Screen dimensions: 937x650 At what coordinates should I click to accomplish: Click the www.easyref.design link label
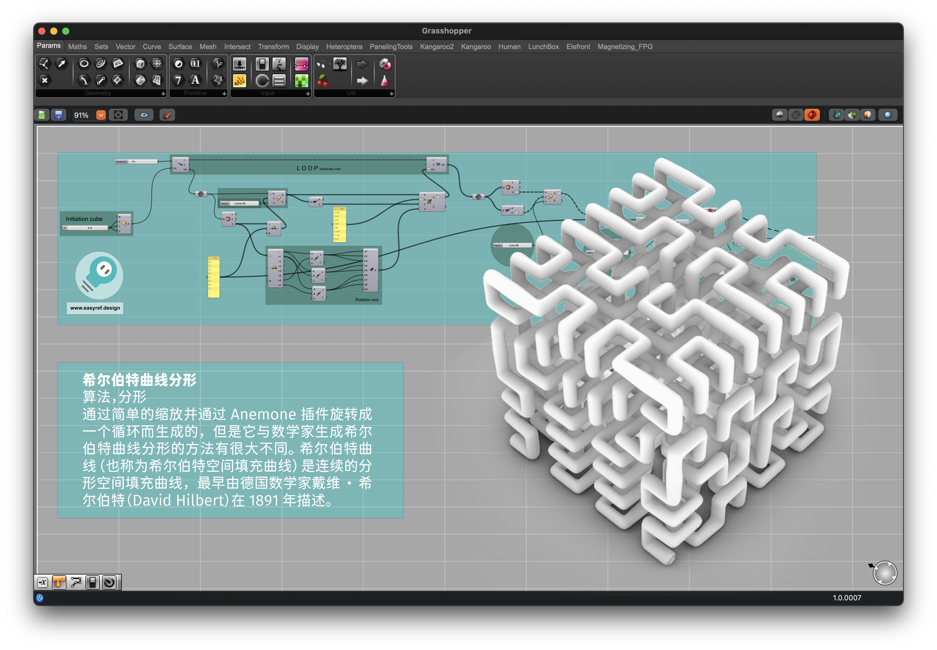point(95,308)
